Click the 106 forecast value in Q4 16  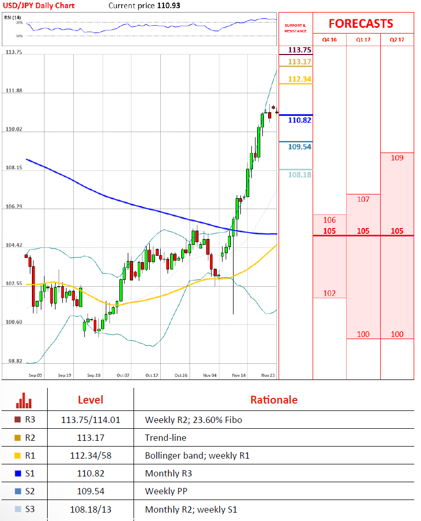[329, 220]
